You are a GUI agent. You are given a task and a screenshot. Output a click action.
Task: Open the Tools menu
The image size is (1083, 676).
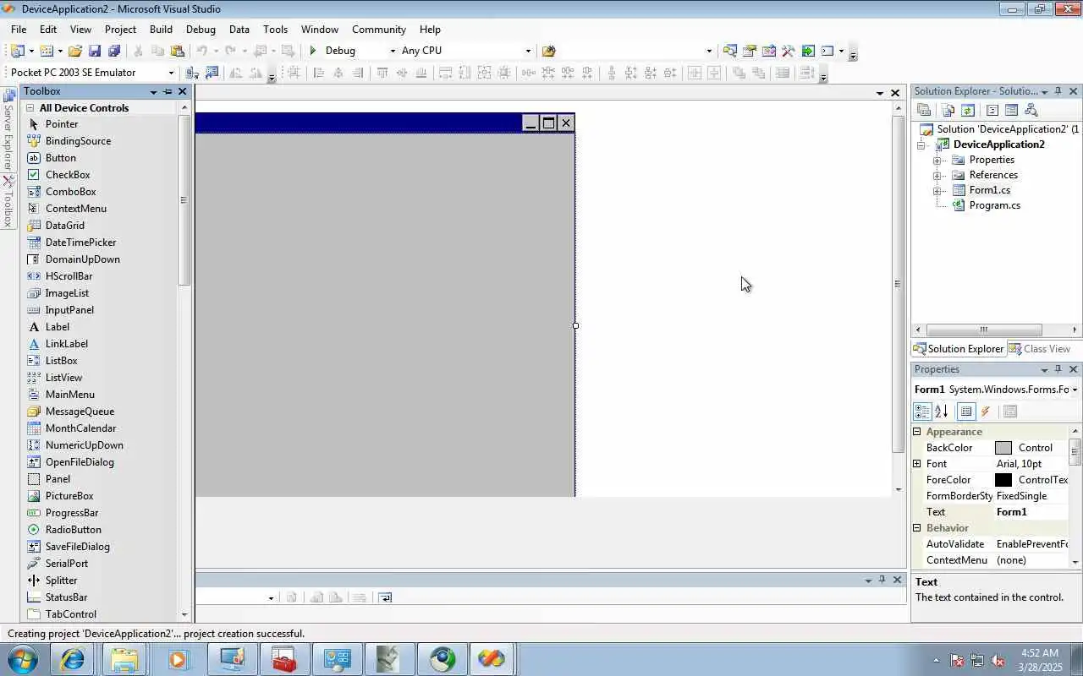click(x=276, y=29)
